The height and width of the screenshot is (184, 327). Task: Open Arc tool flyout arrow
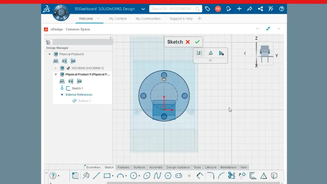126,176
